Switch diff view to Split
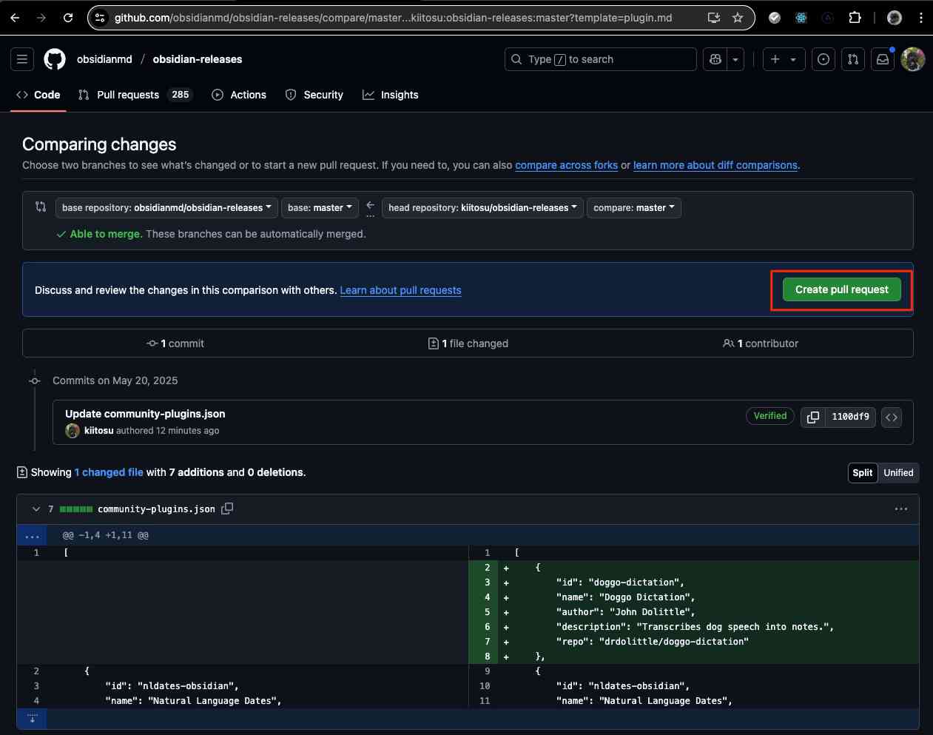This screenshot has height=735, width=933. pyautogui.click(x=863, y=472)
